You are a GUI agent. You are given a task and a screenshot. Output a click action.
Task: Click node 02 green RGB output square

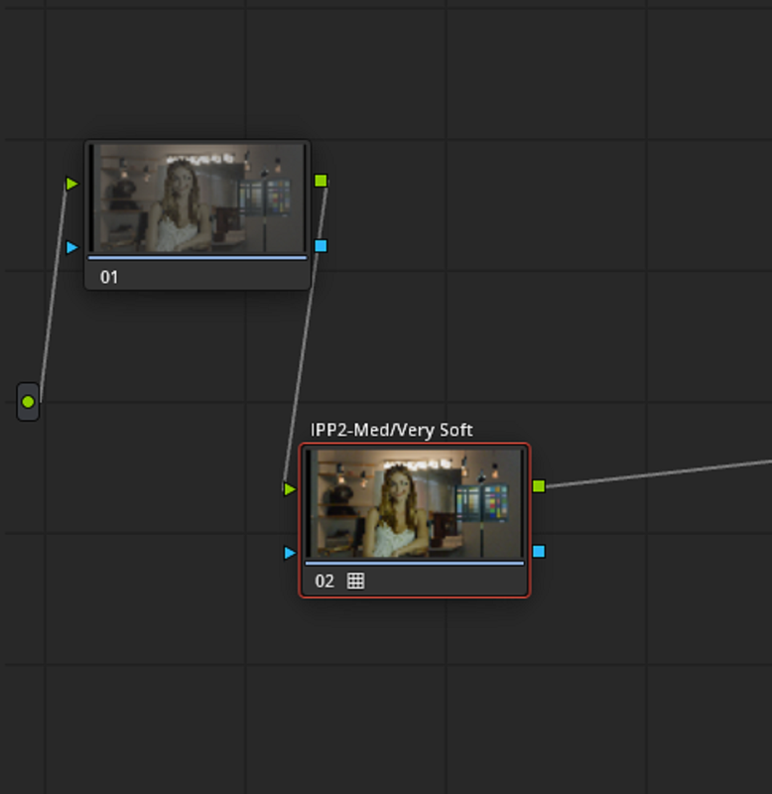click(x=539, y=486)
